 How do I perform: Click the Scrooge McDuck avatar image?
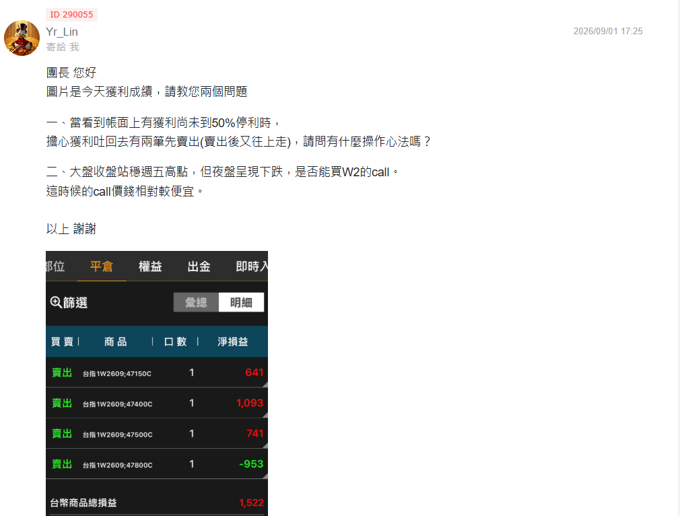coord(22,38)
